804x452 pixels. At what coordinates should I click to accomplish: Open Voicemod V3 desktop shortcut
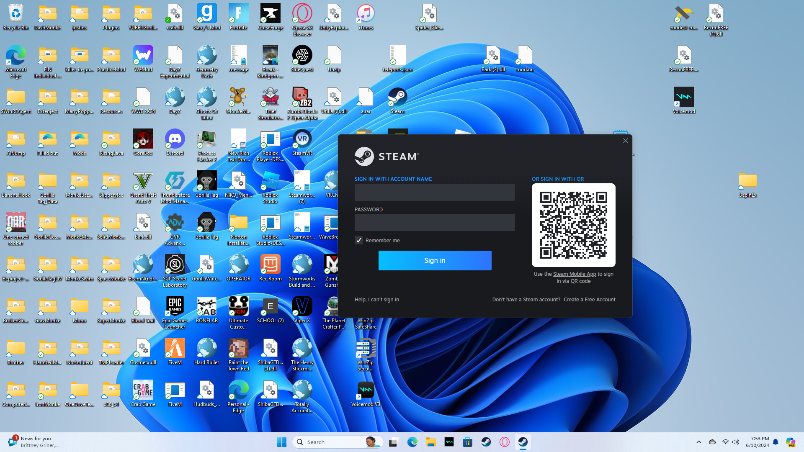coord(366,391)
